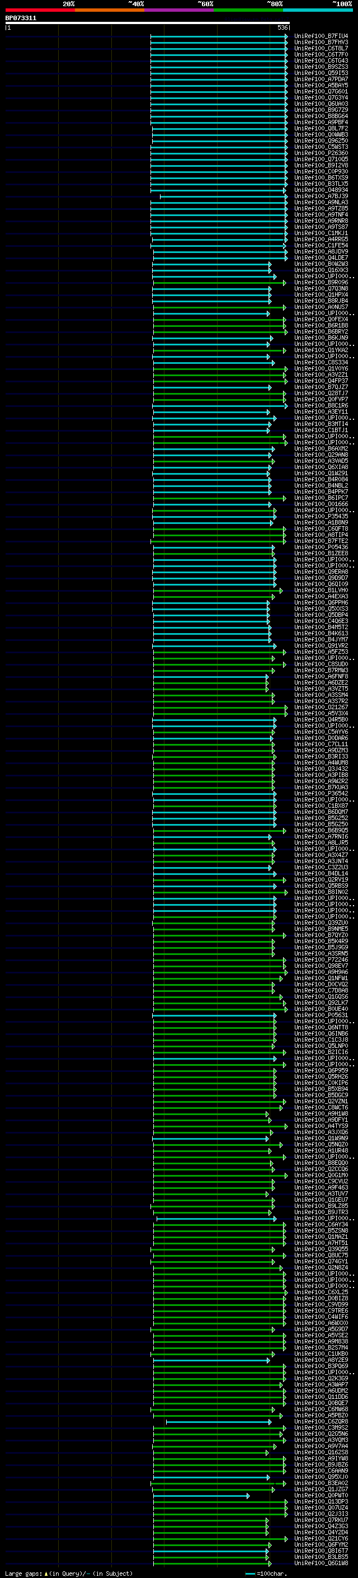Viewport: 358px width, 1578px height.
Task: Click the short cyan bar for UniRef100_Q0PWT0
Action: pyautogui.click(x=201, y=1496)
